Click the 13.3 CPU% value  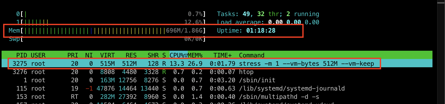pyautogui.click(x=177, y=64)
